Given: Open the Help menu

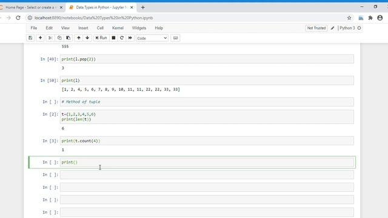Looking at the screenshot, I should (159, 28).
